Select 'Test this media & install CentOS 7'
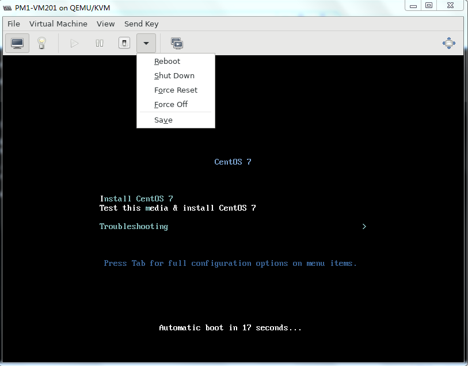The width and height of the screenshot is (468, 366). (178, 208)
